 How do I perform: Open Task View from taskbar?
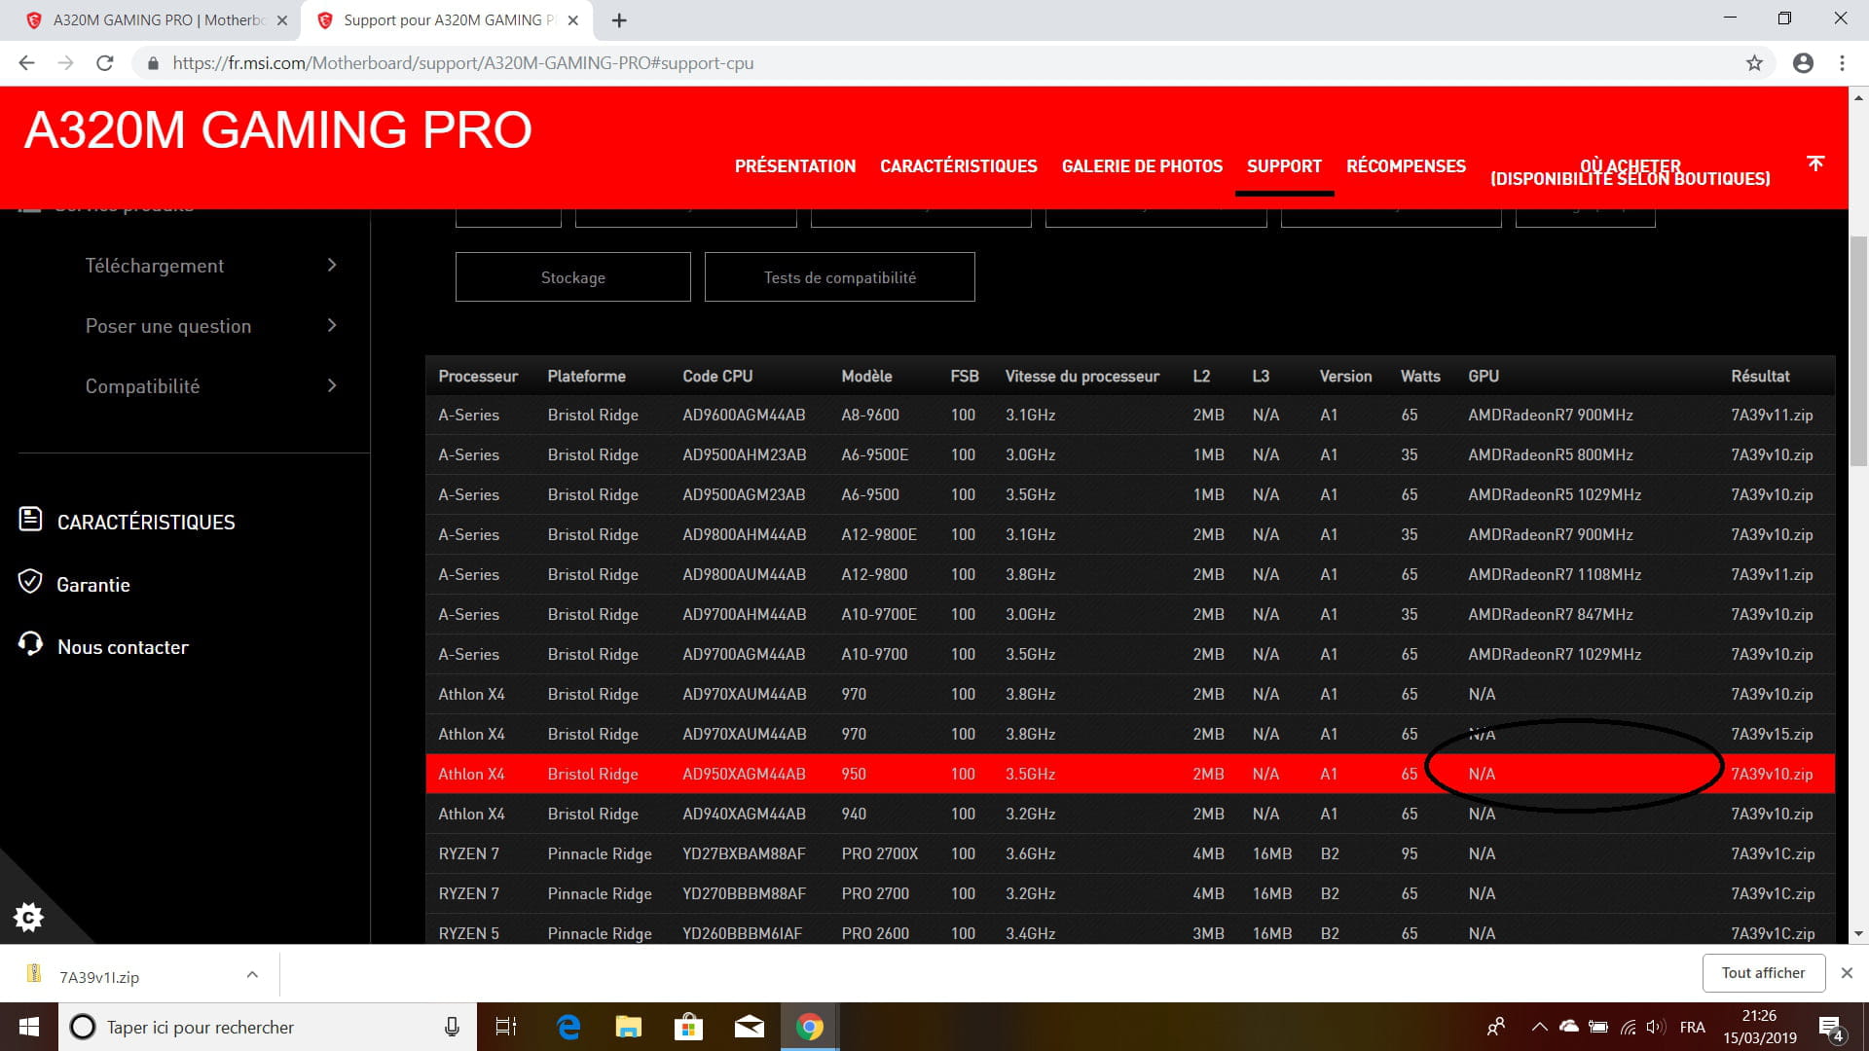pyautogui.click(x=506, y=1027)
